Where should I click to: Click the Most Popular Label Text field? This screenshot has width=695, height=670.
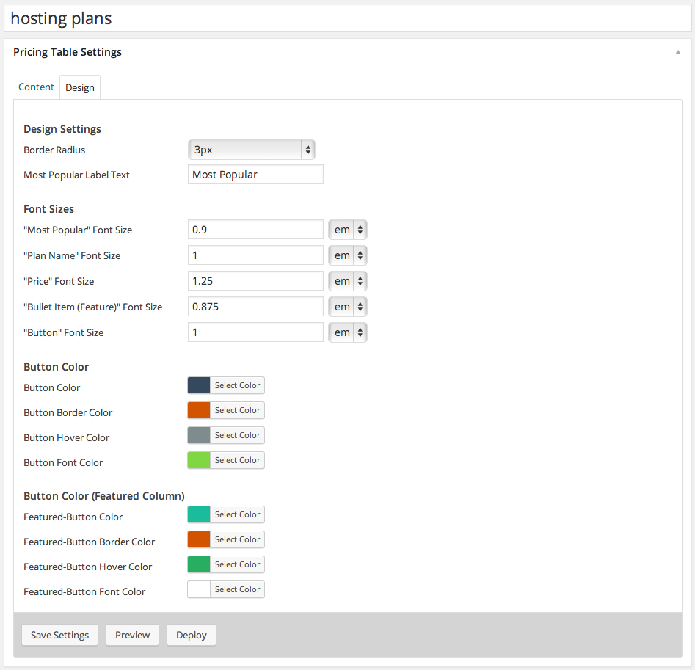[255, 175]
